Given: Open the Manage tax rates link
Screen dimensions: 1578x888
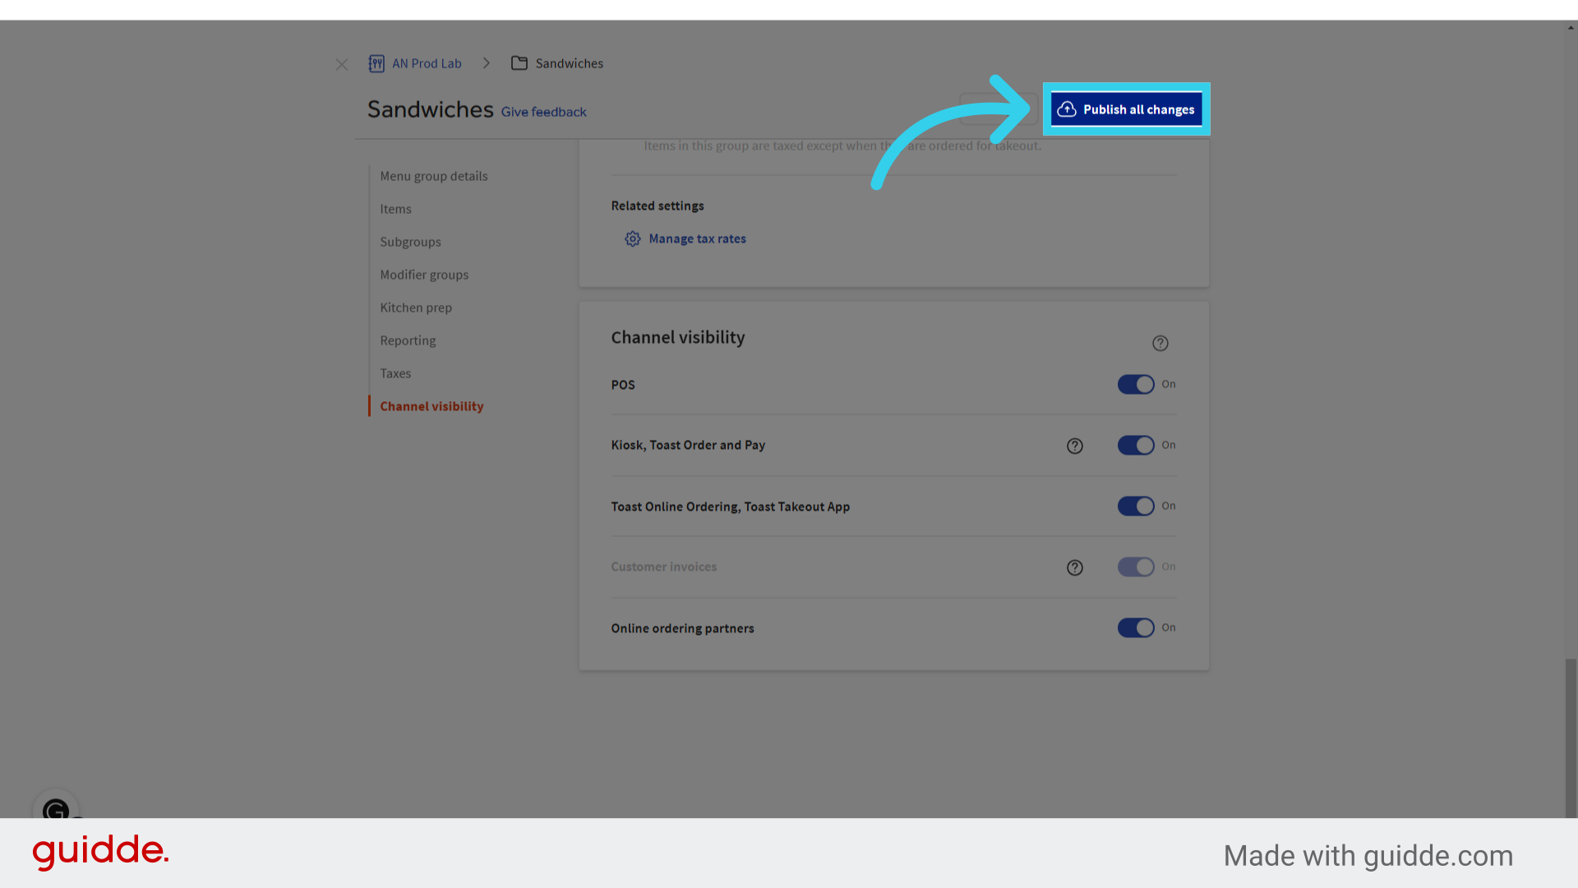Looking at the screenshot, I should 698,238.
